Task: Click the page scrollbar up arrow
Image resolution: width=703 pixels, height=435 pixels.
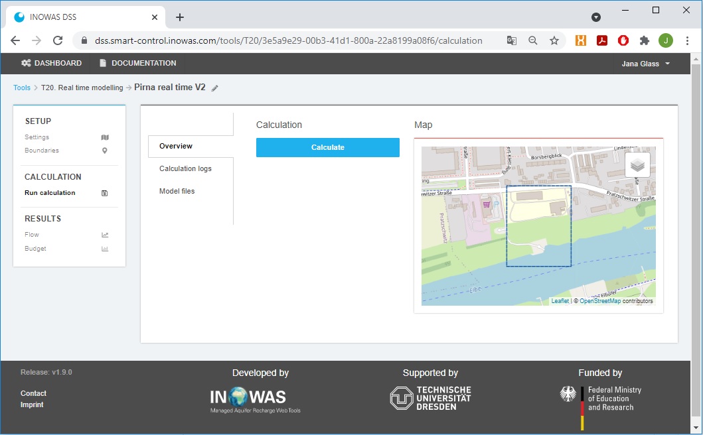Action: pyautogui.click(x=696, y=59)
